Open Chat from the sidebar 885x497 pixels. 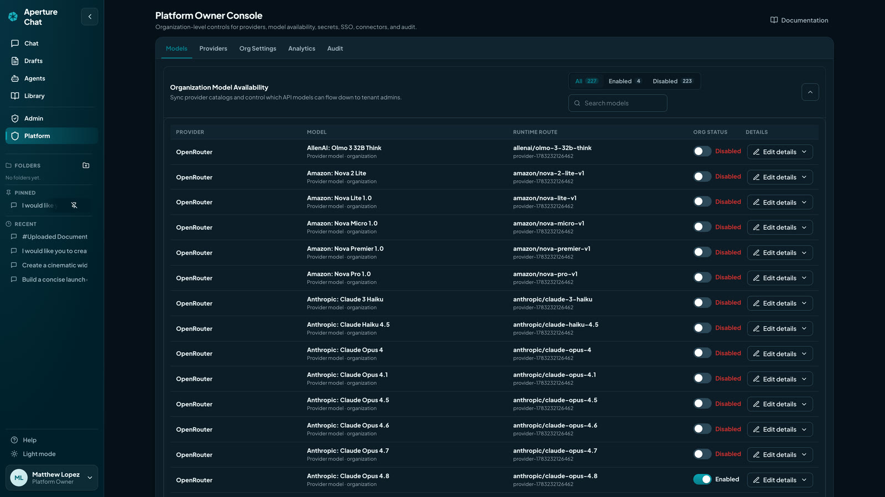tap(51, 43)
